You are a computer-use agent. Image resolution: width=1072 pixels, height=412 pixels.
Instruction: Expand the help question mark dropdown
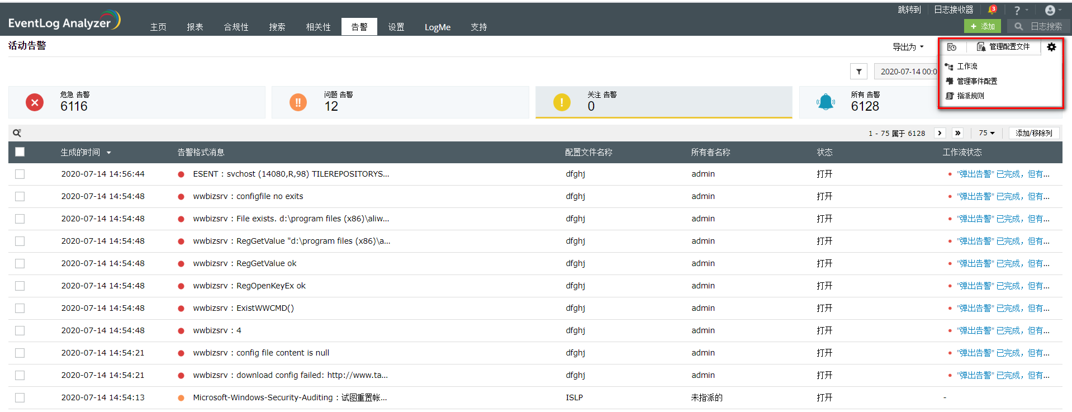pos(1020,10)
